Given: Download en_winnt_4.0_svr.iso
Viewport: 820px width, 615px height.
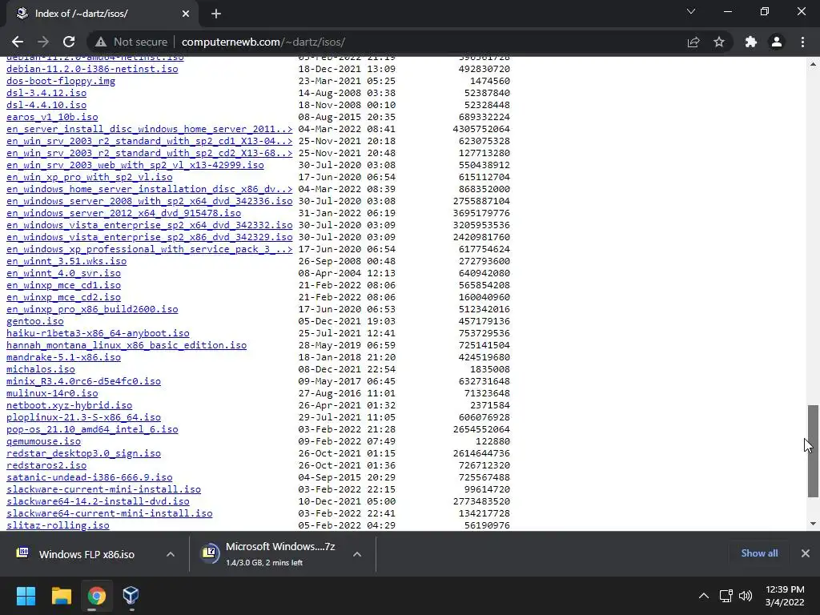Looking at the screenshot, I should [x=63, y=274].
